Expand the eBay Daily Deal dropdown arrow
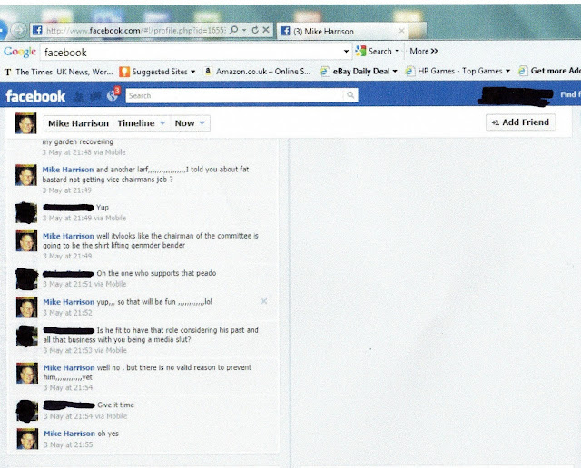581x468 pixels. coord(395,71)
